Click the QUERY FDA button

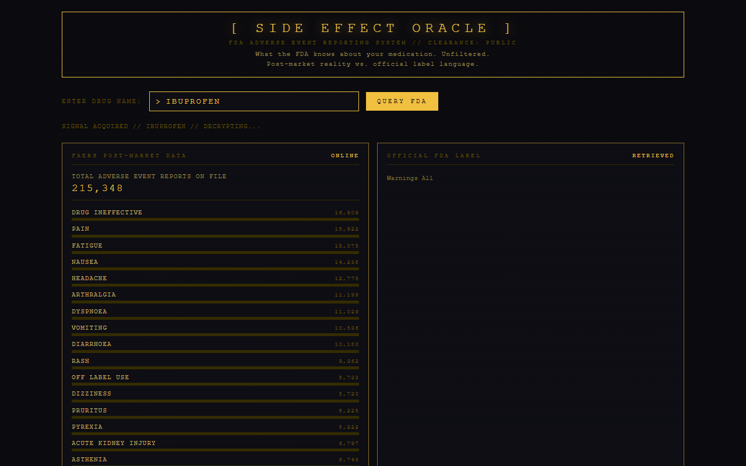[x=402, y=101]
